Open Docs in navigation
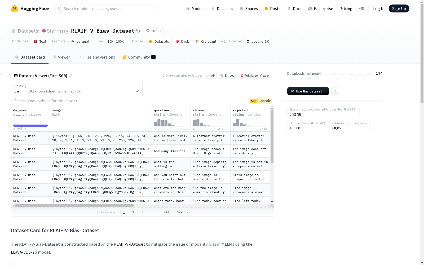424x265 pixels. click(294, 8)
